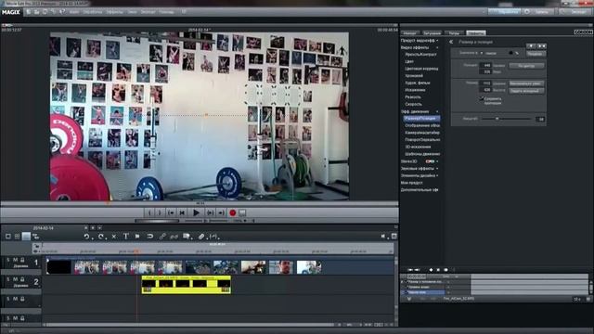Toggle the magnet snap icon
Image resolution: width=594 pixels, height=334 pixels.
pos(150,237)
